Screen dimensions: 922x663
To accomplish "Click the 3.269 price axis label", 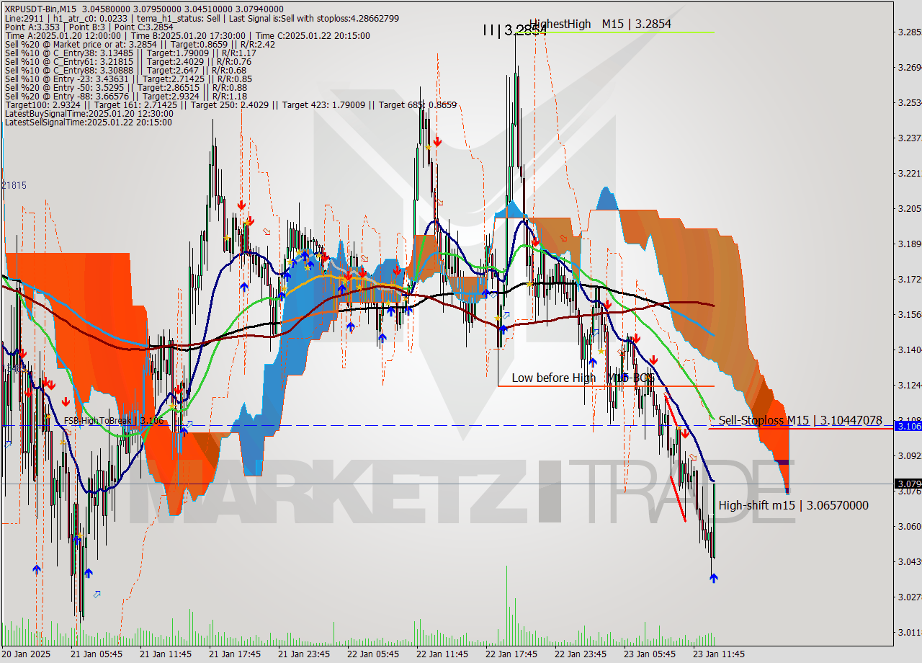I will tap(910, 68).
